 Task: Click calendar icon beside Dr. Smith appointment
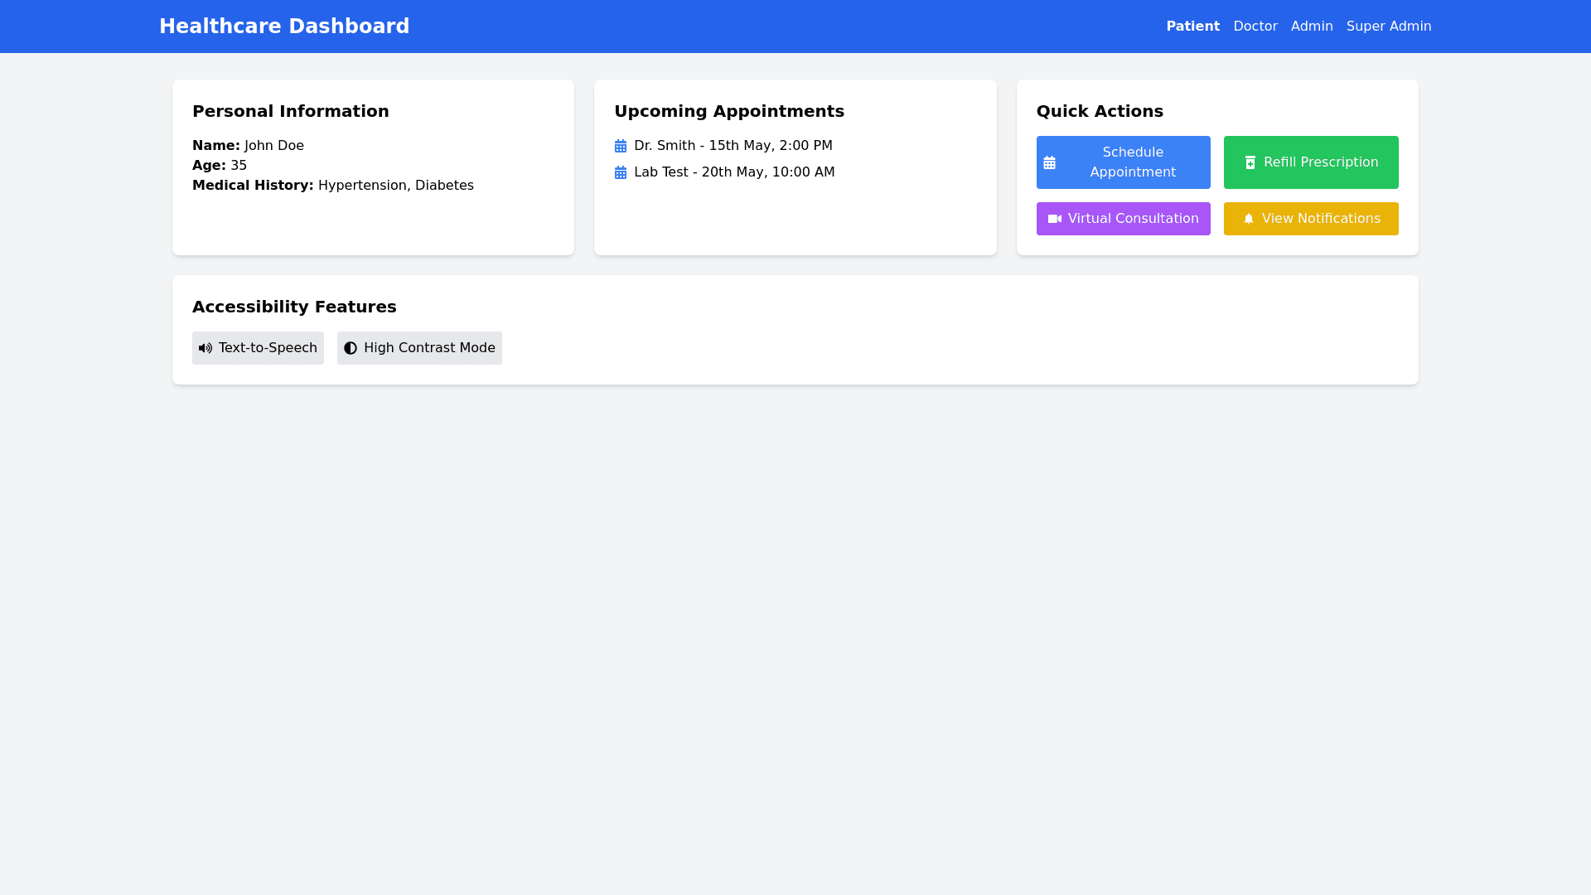(621, 146)
